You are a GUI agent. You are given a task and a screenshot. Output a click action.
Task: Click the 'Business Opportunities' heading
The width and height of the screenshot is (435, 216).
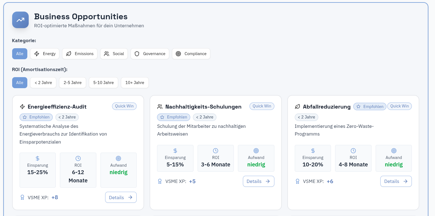[81, 17]
